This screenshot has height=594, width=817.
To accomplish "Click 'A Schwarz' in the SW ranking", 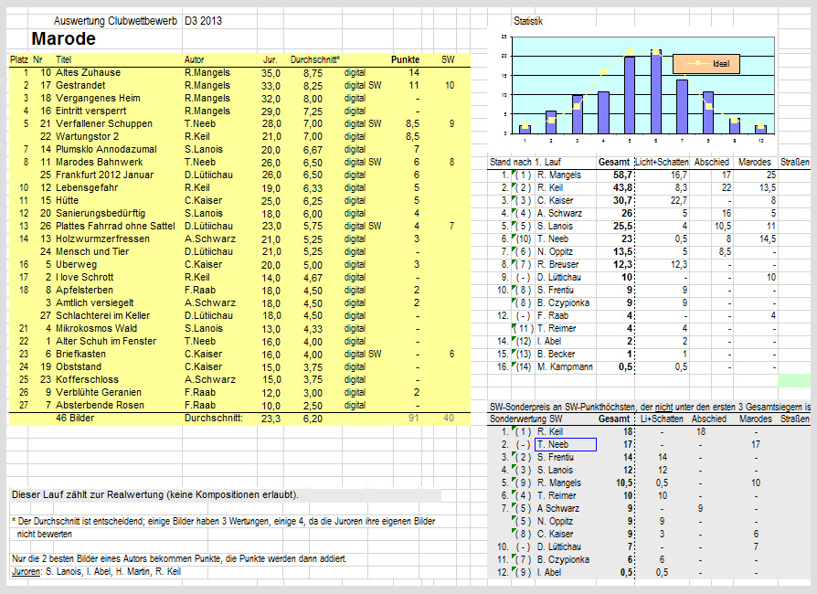I will (x=557, y=508).
